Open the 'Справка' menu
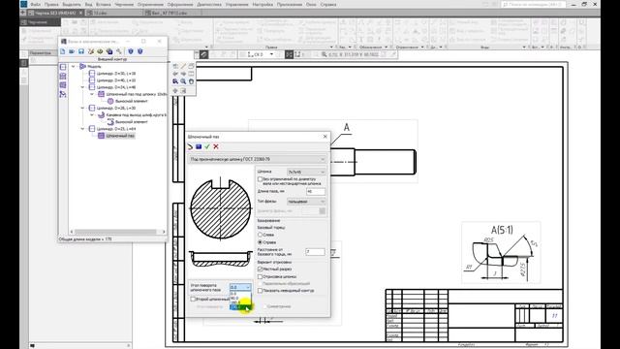This screenshot has width=620, height=349. [x=328, y=4]
